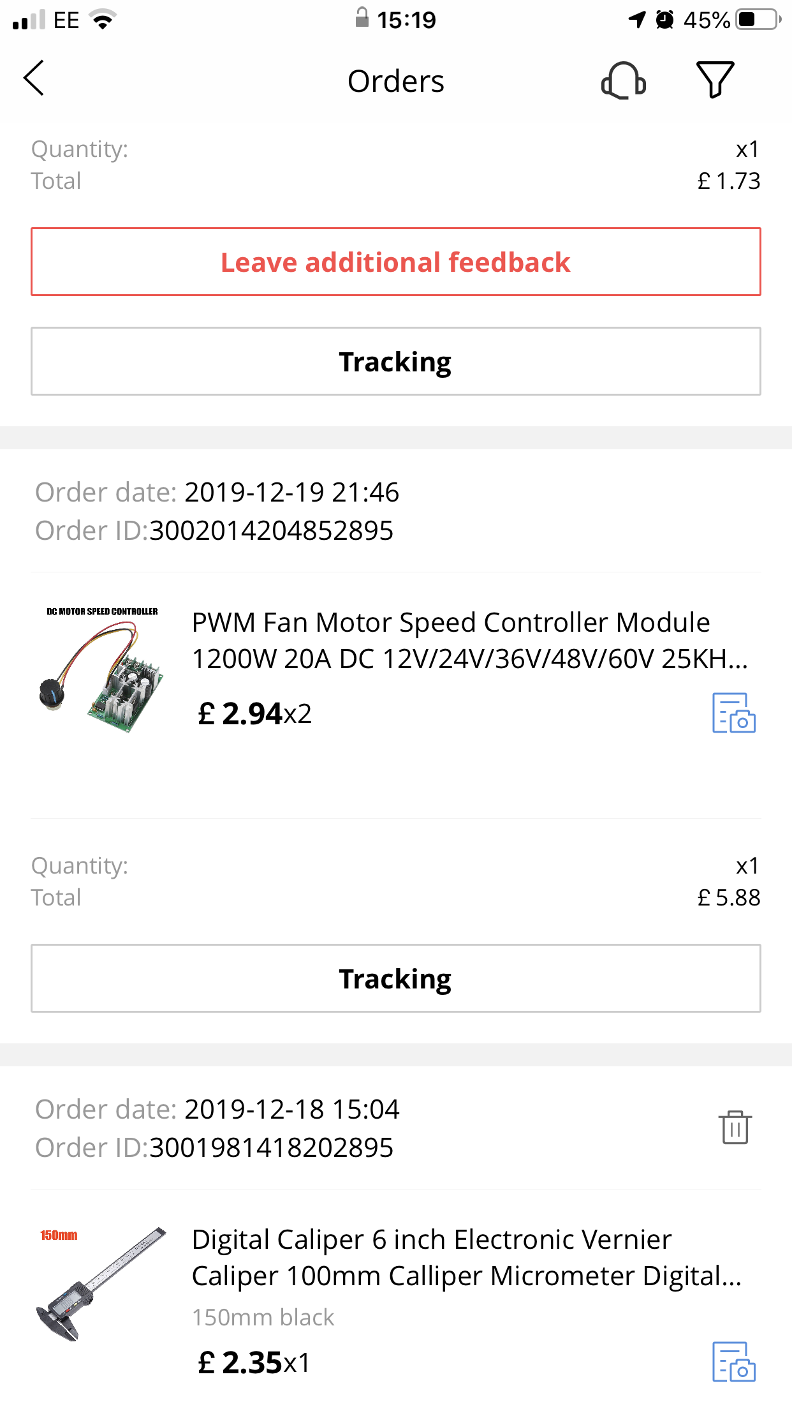
Task: Tap Order ID 3002014204852895
Action: [271, 531]
